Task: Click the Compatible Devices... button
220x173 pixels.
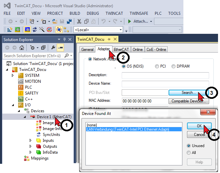Action: 189,101
